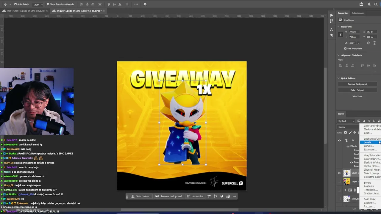Open the options bar three-dots overflow menu
Screen dimensions: 381x214
136,4
